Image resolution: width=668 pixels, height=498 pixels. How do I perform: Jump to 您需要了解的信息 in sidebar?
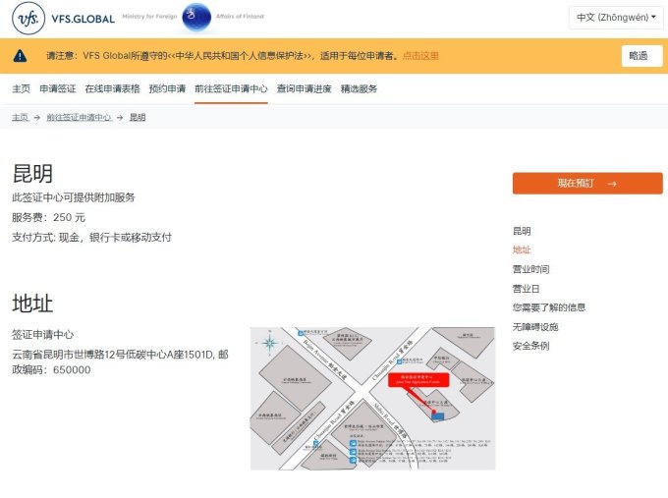(549, 307)
